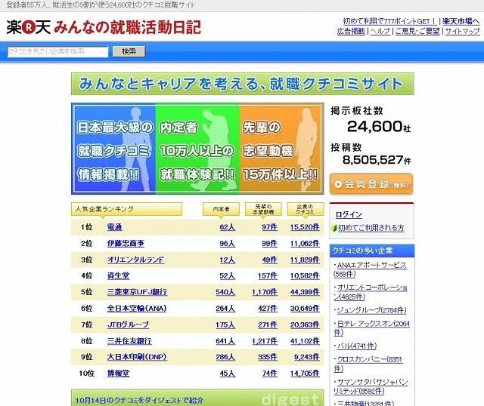Click the 検索 search button
Screen dimensions: 484x406
[129, 51]
